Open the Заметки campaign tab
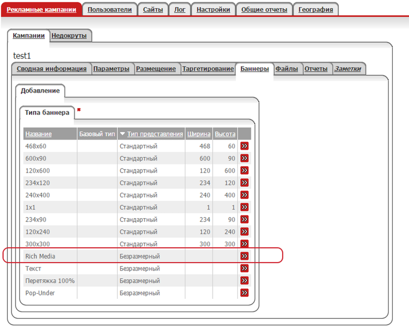 click(x=348, y=69)
